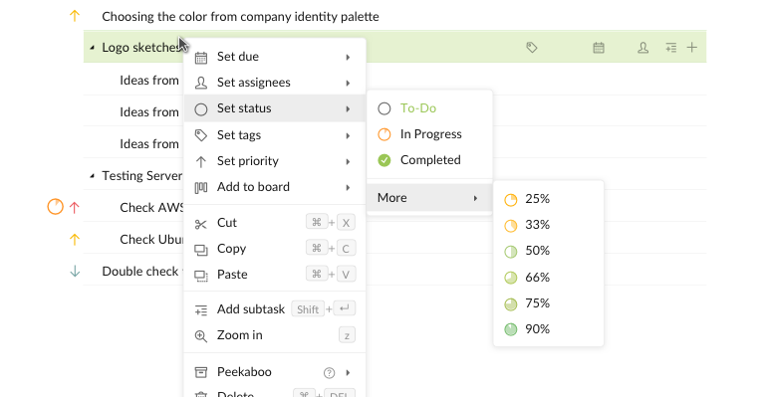Open the Set due submenu
This screenshot has width=765, height=397.
275,57
